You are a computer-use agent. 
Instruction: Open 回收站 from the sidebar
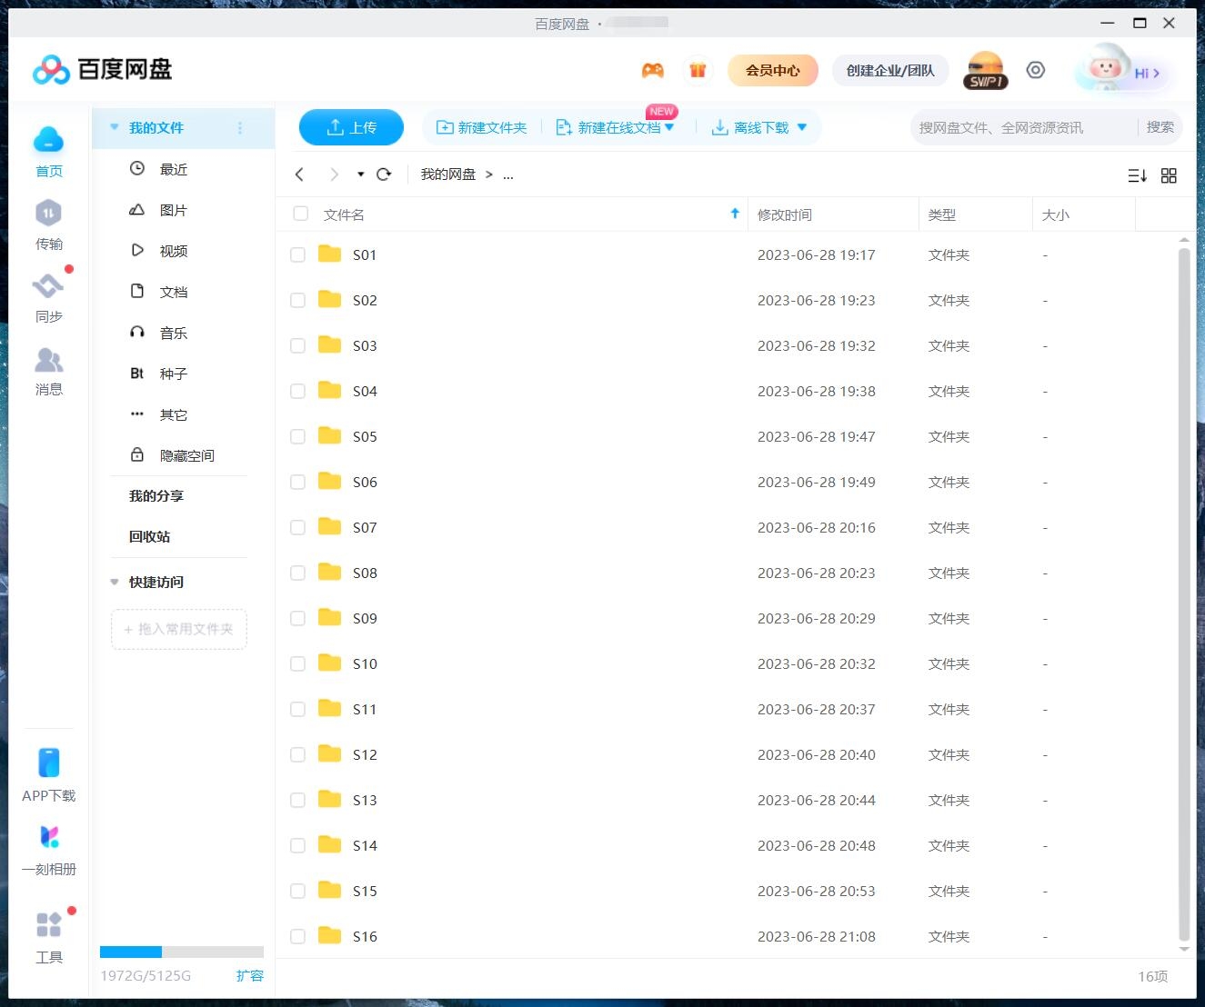point(149,536)
